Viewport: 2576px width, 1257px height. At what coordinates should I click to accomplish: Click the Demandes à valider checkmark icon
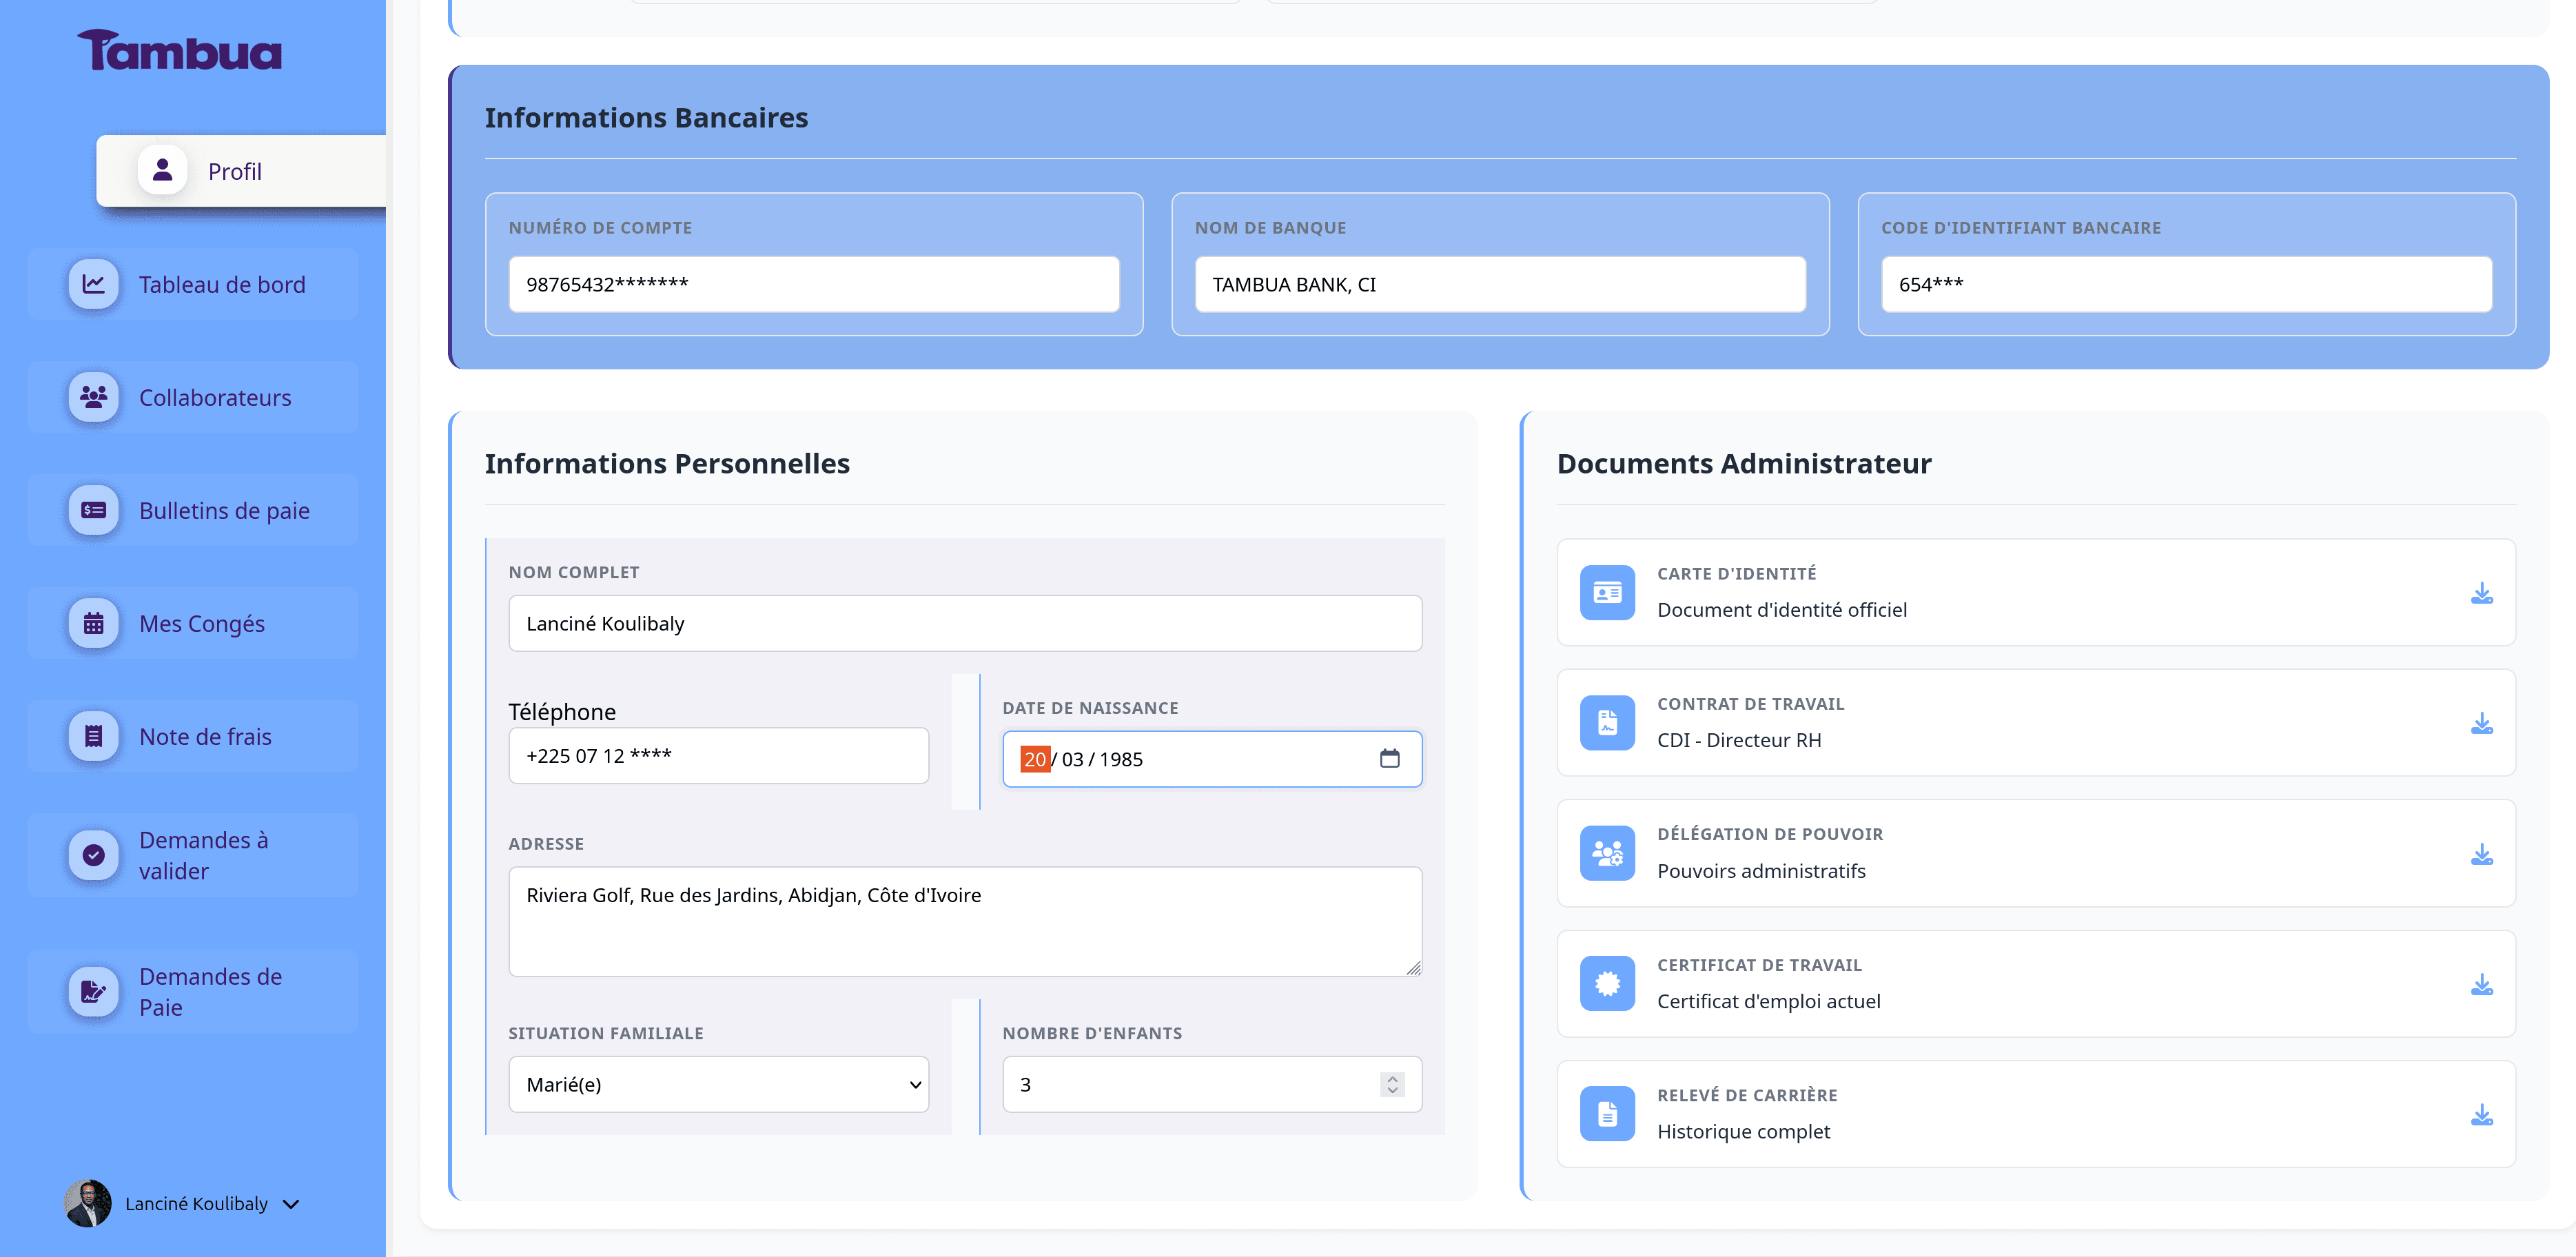point(93,855)
